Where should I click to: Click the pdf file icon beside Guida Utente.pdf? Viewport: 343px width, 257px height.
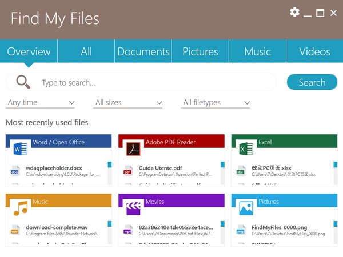coord(128,171)
